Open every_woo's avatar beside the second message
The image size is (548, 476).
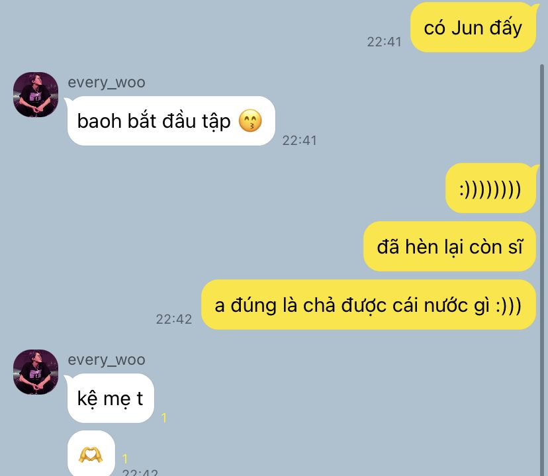36,372
